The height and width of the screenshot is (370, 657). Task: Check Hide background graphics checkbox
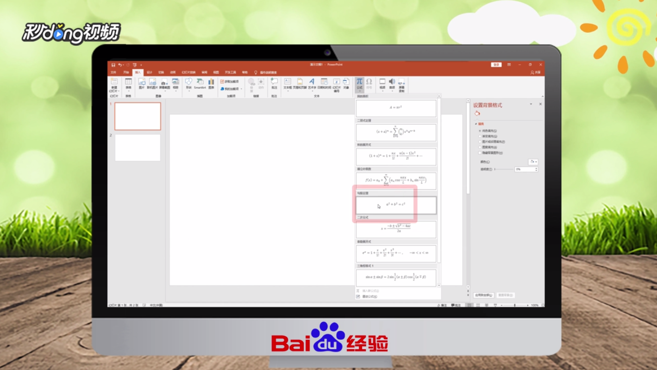pos(480,153)
